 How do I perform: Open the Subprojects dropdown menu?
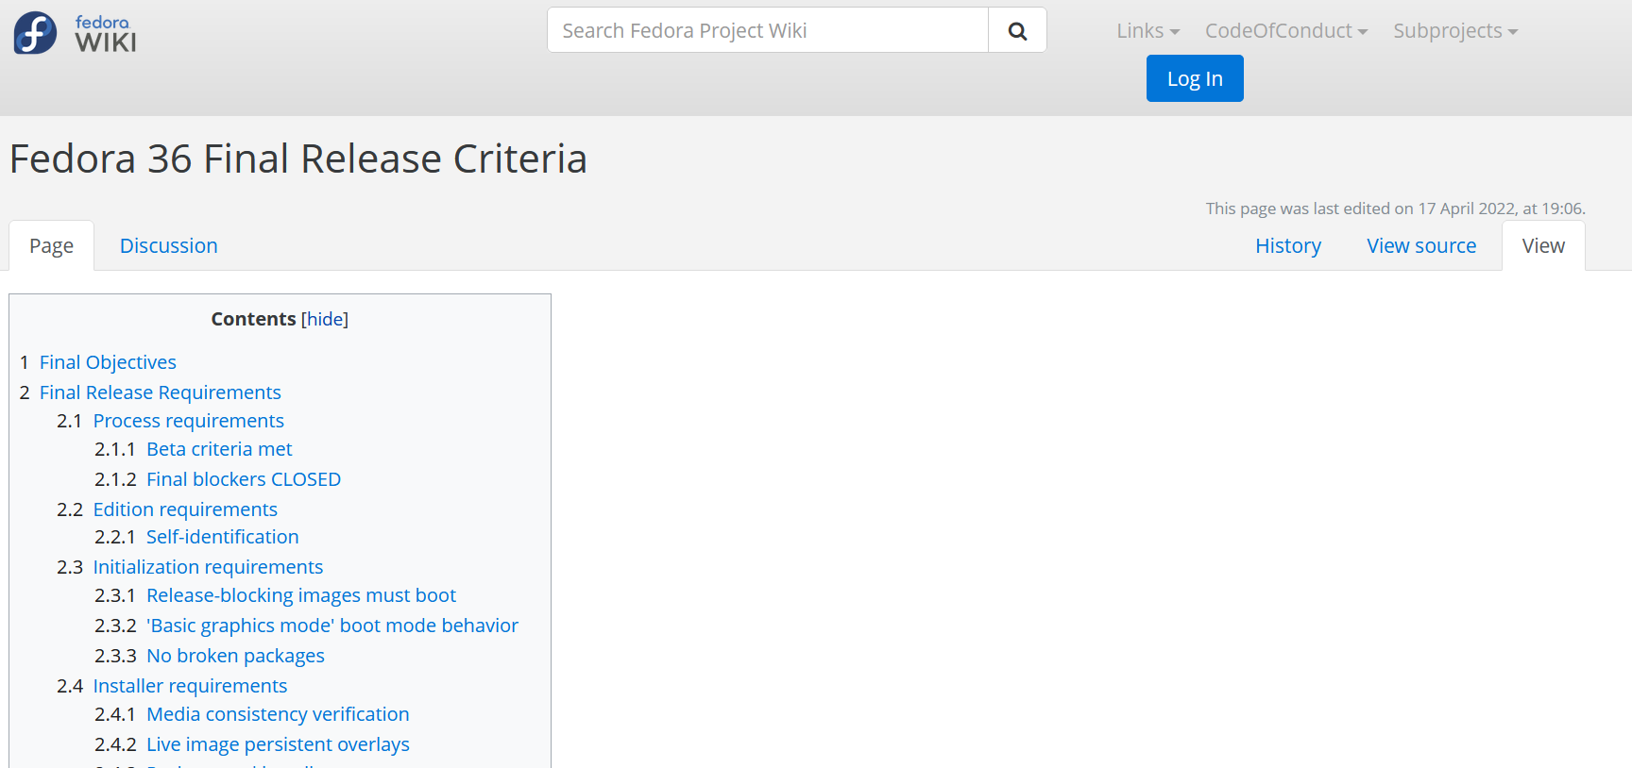pos(1455,31)
